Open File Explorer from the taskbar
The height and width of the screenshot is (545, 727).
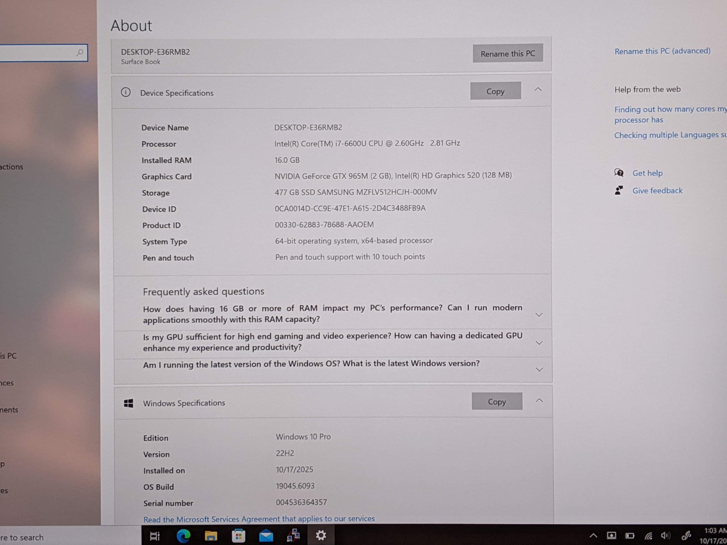[211, 536]
